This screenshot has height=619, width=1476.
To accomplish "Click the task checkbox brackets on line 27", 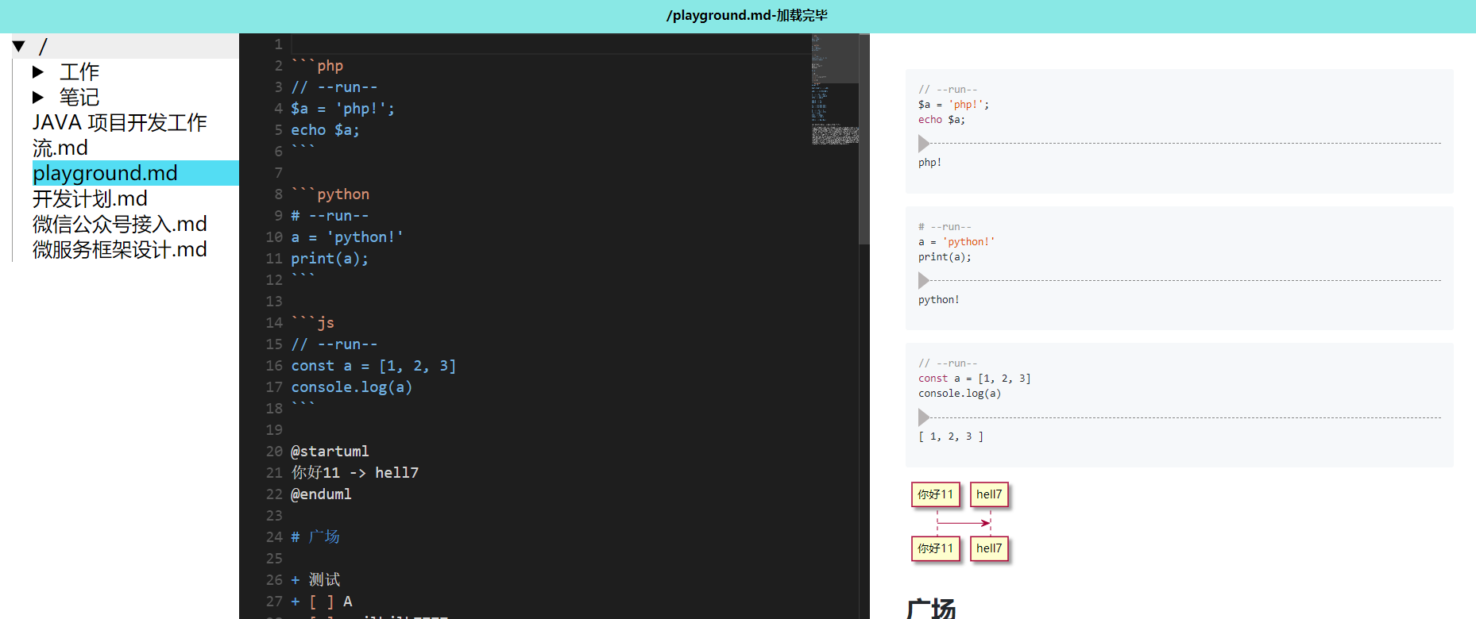I will [320, 602].
